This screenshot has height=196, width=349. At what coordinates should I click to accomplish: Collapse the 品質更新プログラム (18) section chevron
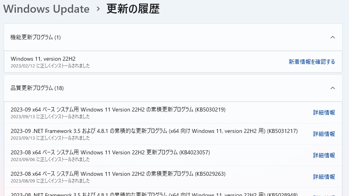pyautogui.click(x=332, y=88)
